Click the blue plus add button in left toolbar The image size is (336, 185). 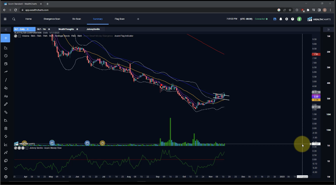pyautogui.click(x=6, y=38)
